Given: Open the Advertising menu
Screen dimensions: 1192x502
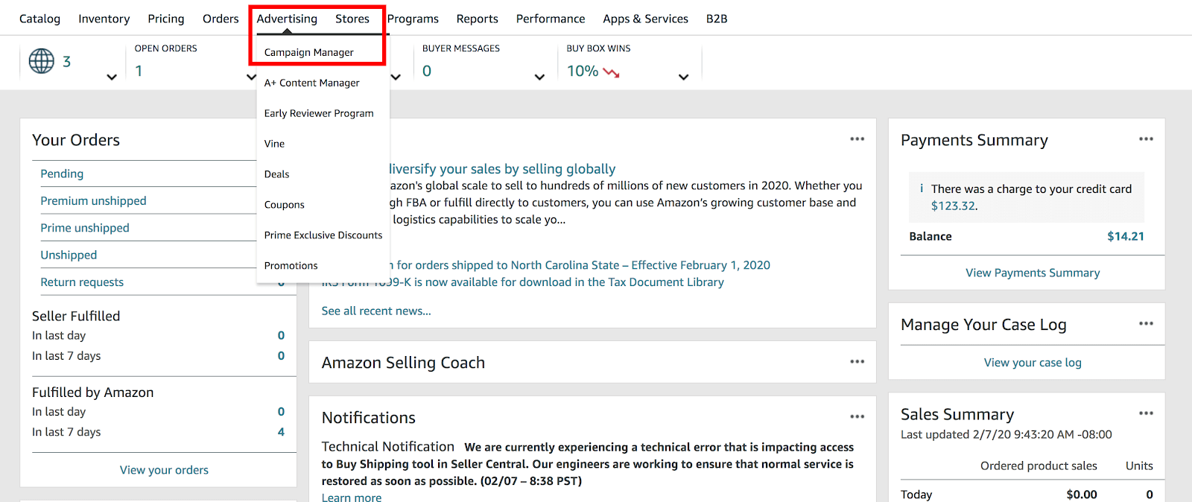Looking at the screenshot, I should [x=287, y=19].
